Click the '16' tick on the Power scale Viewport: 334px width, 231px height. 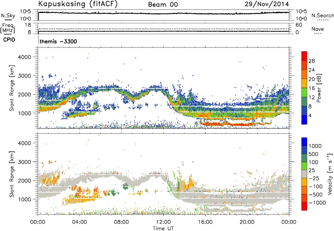[x=311, y=88]
